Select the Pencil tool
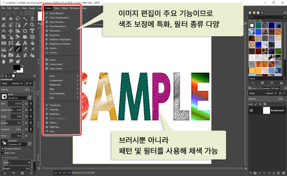The height and width of the screenshot is (176, 287). (11, 49)
